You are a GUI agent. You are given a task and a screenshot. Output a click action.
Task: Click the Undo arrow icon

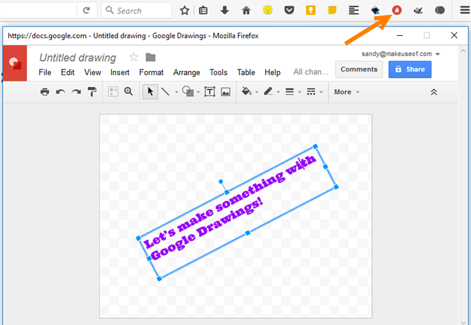[x=60, y=92]
